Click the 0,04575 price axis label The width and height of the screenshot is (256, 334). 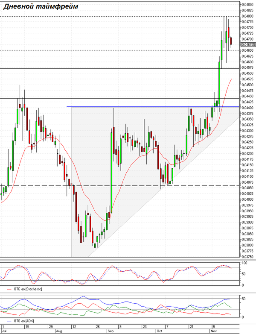tap(247, 67)
